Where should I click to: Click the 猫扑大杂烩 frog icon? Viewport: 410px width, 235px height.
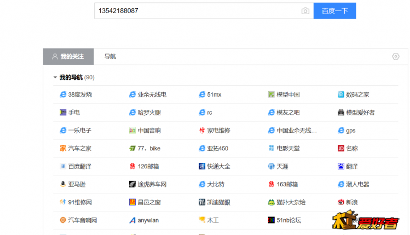pyautogui.click(x=272, y=202)
